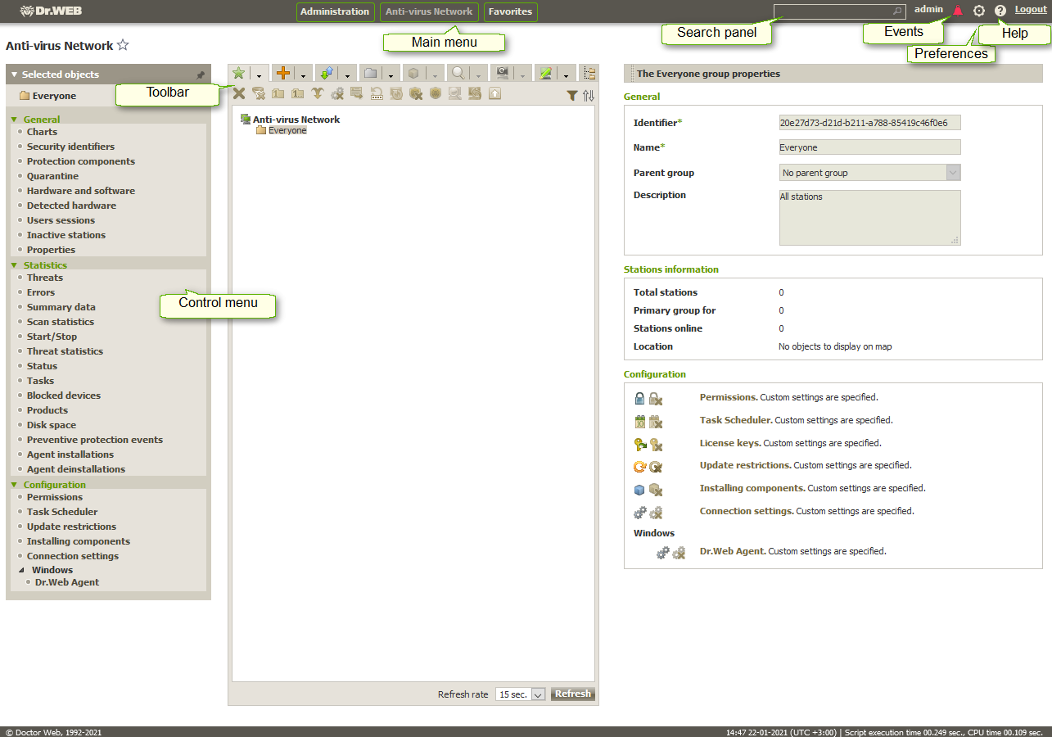Click the merge arrows icon in second toolbar row
Image resolution: width=1052 pixels, height=737 pixels.
pos(318,93)
